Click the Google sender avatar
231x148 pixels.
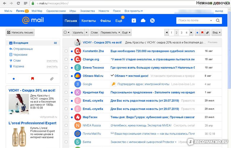point(78,84)
